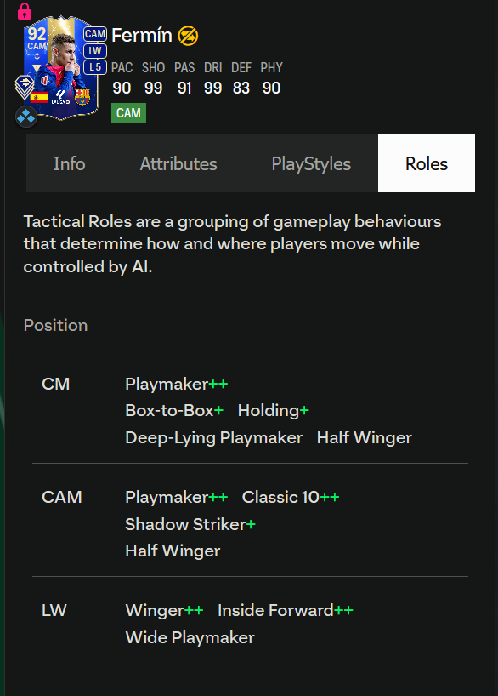Open the PlayStyles tab
The height and width of the screenshot is (696, 498).
pos(311,163)
